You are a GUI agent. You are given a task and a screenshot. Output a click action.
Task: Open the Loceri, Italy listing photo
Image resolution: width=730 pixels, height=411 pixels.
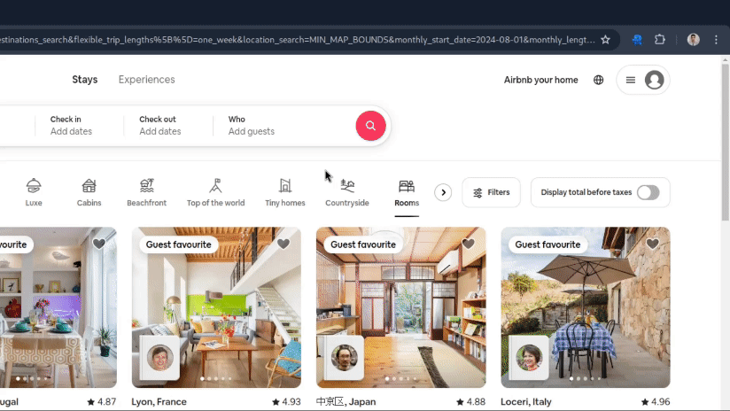pos(586,307)
